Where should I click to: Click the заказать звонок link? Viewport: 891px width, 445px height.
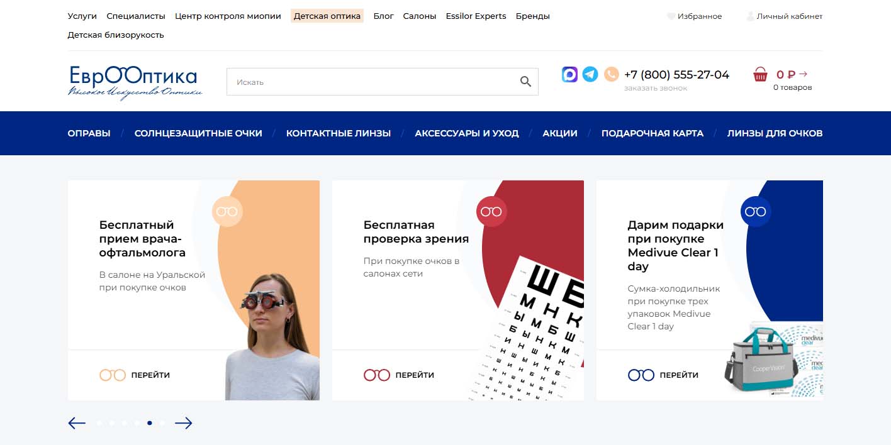tap(656, 88)
